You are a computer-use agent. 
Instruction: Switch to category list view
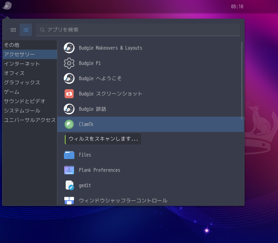26,30
